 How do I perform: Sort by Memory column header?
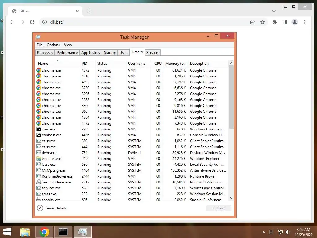(x=176, y=63)
